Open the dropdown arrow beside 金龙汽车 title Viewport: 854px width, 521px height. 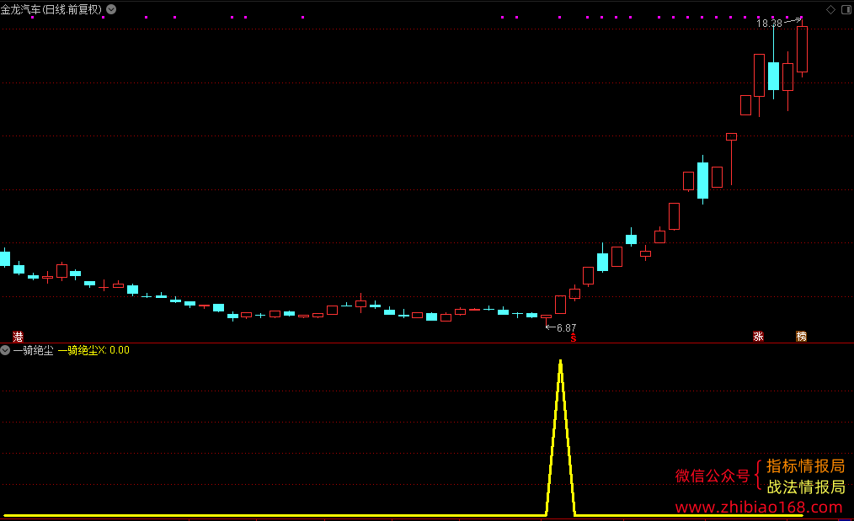click(x=111, y=9)
